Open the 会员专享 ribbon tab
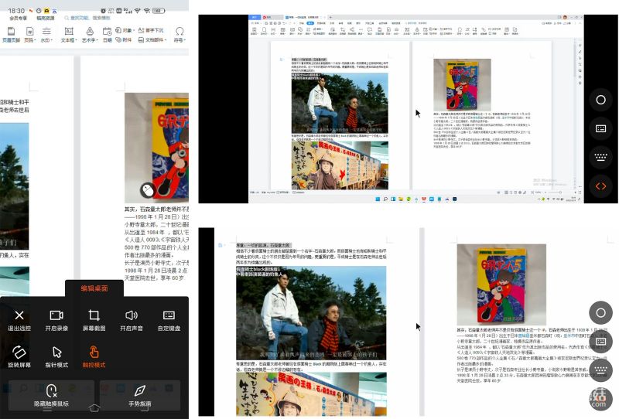This screenshot has height=419, width=619. click(x=18, y=18)
